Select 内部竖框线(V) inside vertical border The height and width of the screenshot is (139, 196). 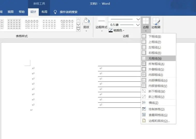[158, 86]
